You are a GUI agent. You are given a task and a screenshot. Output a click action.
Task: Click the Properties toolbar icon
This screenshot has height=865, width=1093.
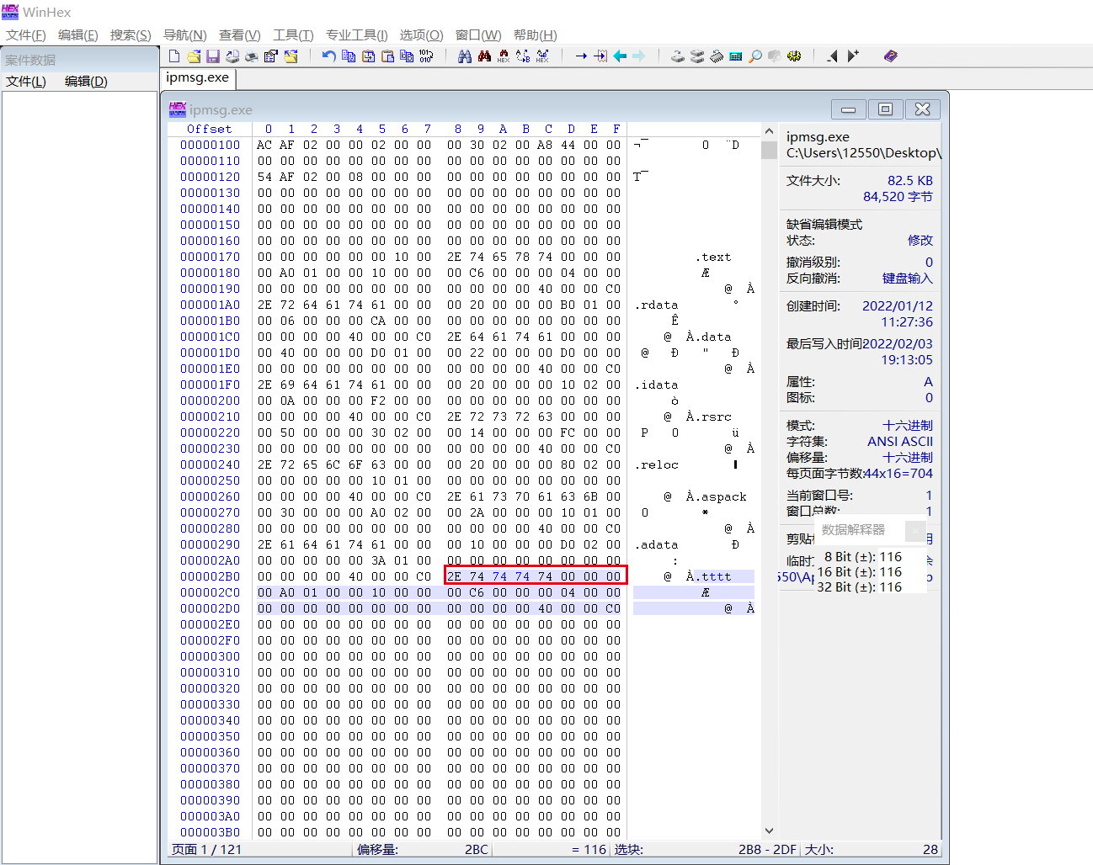[x=270, y=56]
